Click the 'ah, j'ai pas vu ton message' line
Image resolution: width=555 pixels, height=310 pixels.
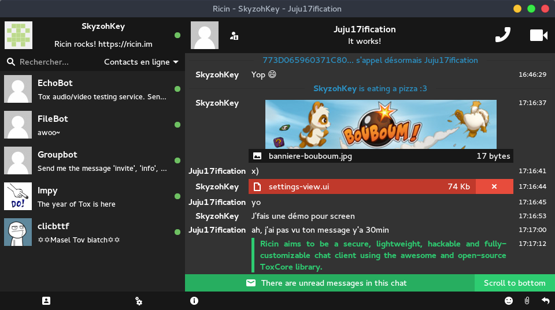320,230
